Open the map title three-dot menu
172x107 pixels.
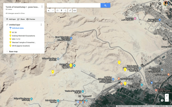[x=42, y=7]
